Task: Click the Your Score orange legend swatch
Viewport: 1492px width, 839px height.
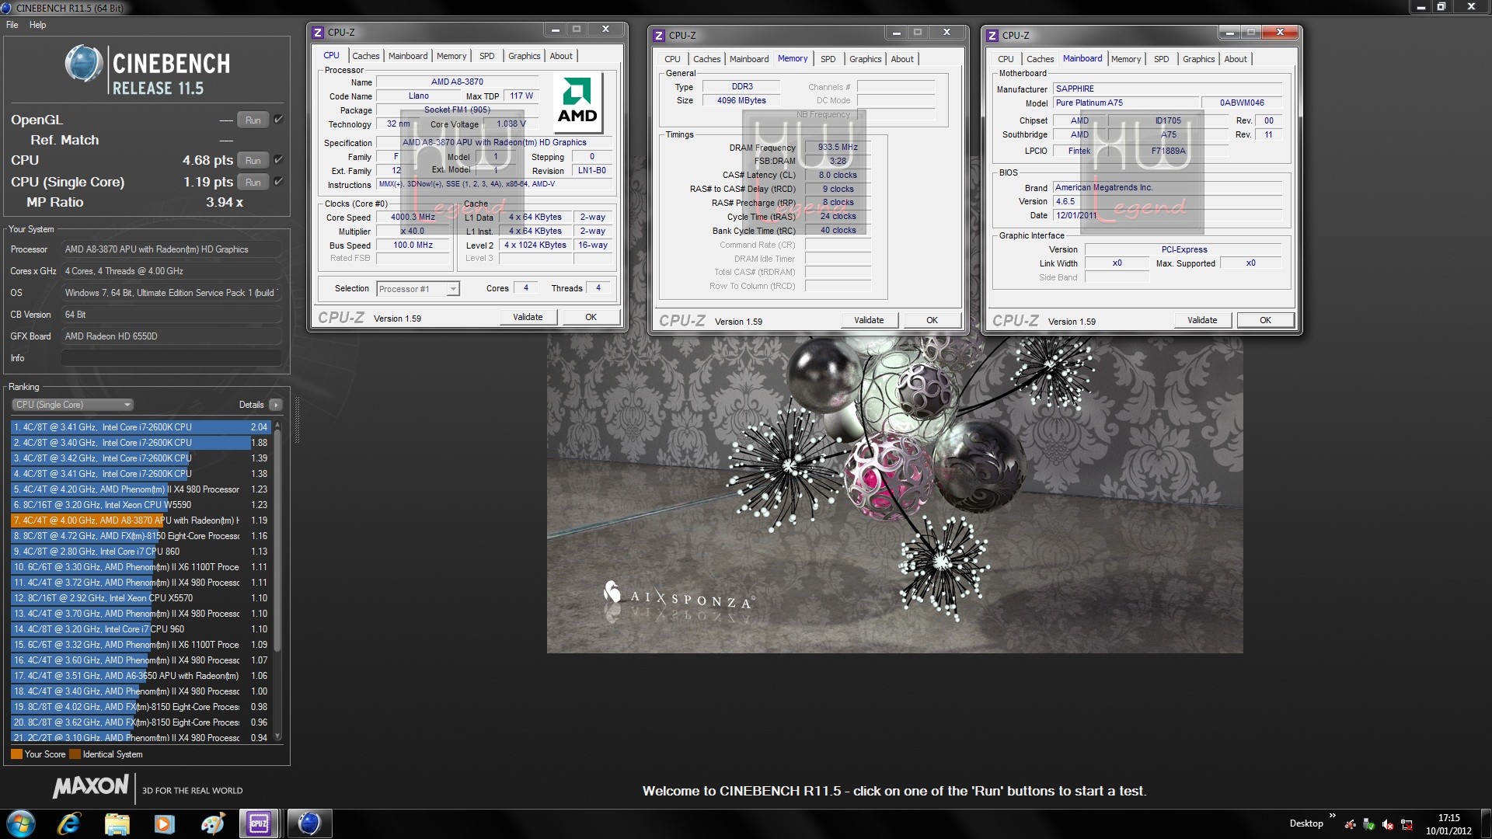Action: (x=16, y=754)
